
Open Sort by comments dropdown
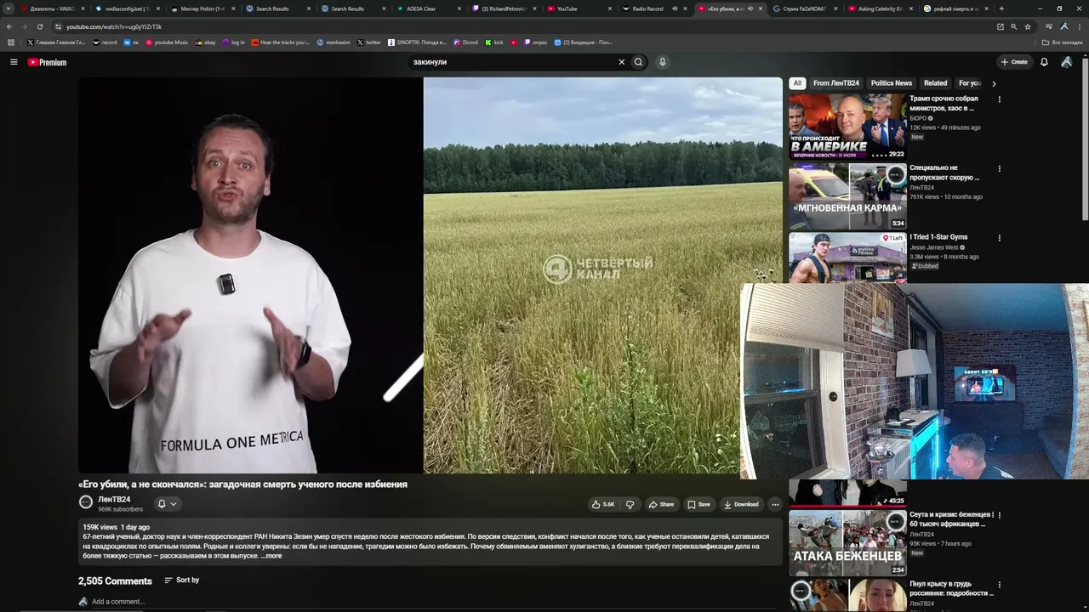coord(182,581)
